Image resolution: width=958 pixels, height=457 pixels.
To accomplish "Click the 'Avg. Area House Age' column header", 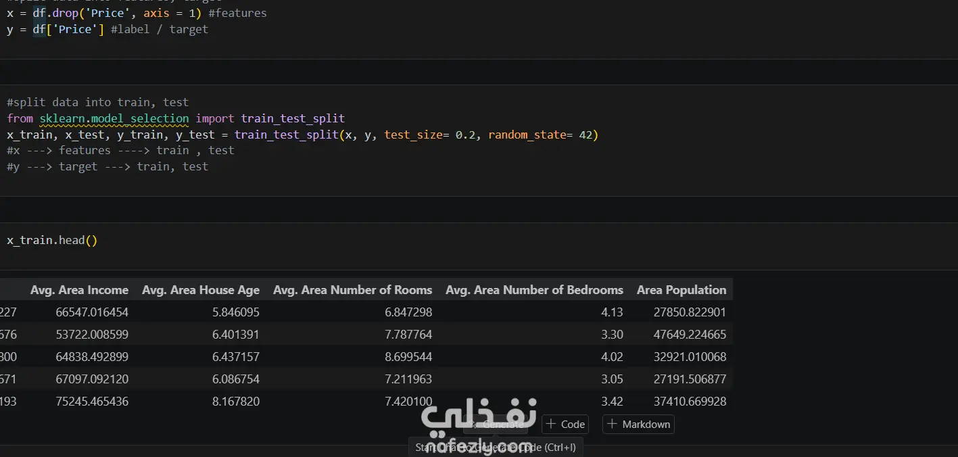I will pyautogui.click(x=201, y=290).
